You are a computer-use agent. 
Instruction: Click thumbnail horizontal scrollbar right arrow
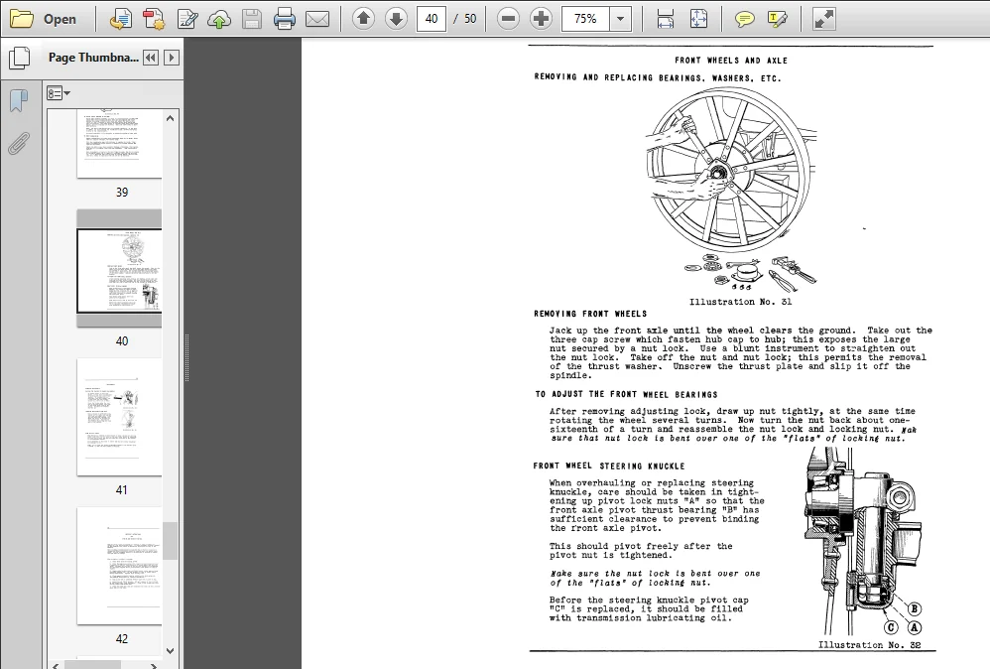pos(154,665)
